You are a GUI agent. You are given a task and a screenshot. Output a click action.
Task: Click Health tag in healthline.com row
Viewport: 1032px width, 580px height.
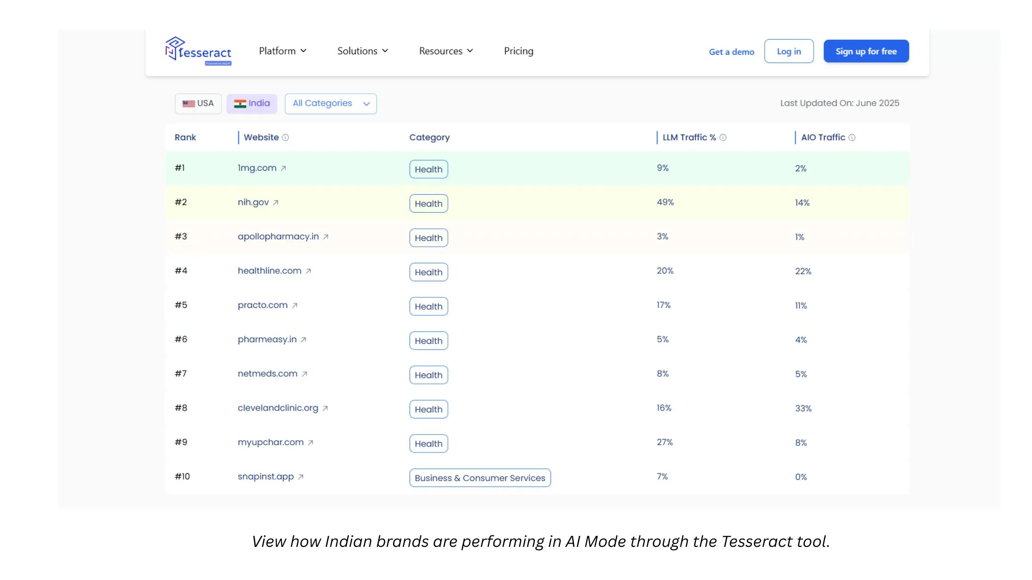[428, 272]
